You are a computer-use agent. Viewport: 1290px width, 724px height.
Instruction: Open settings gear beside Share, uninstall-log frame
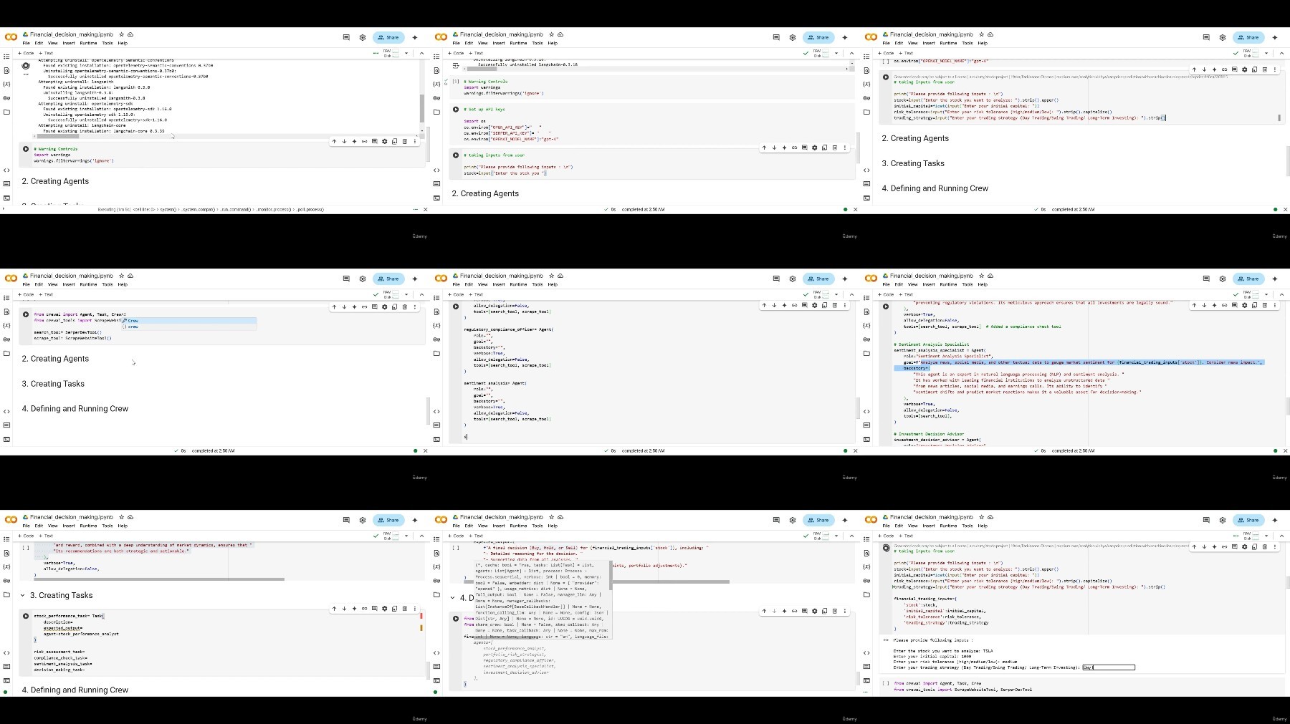pyautogui.click(x=363, y=37)
